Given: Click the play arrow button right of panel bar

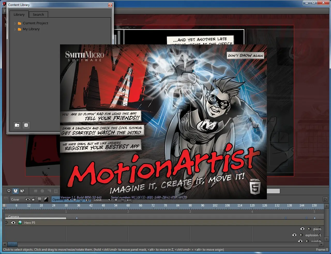Looking at the screenshot, I should coord(325,199).
